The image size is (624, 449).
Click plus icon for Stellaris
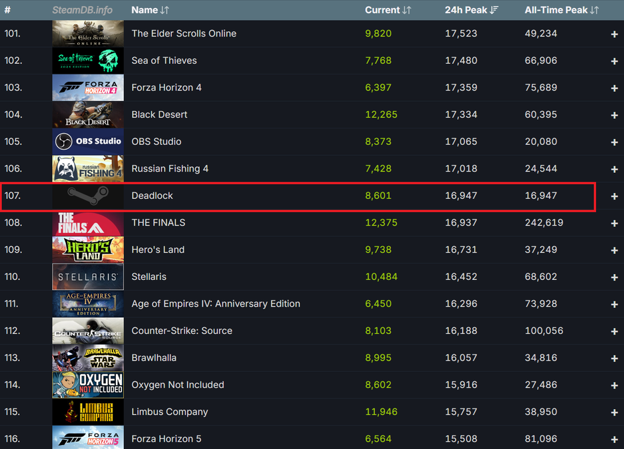click(615, 277)
